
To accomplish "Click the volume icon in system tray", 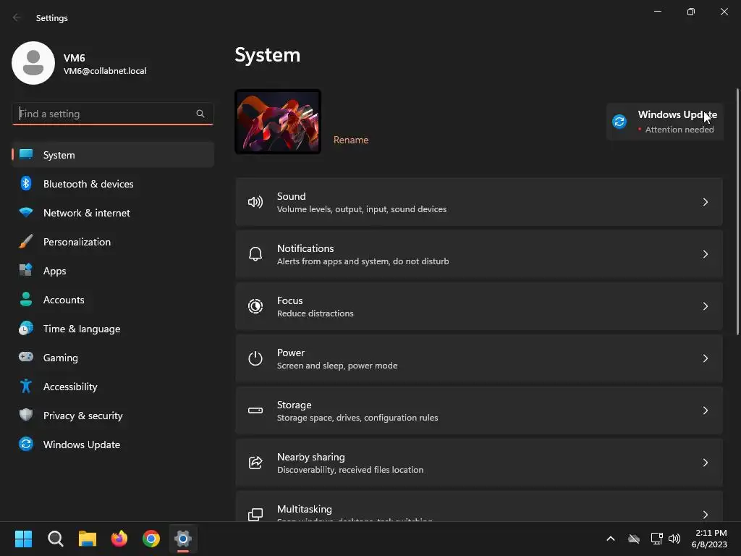I will point(674,539).
